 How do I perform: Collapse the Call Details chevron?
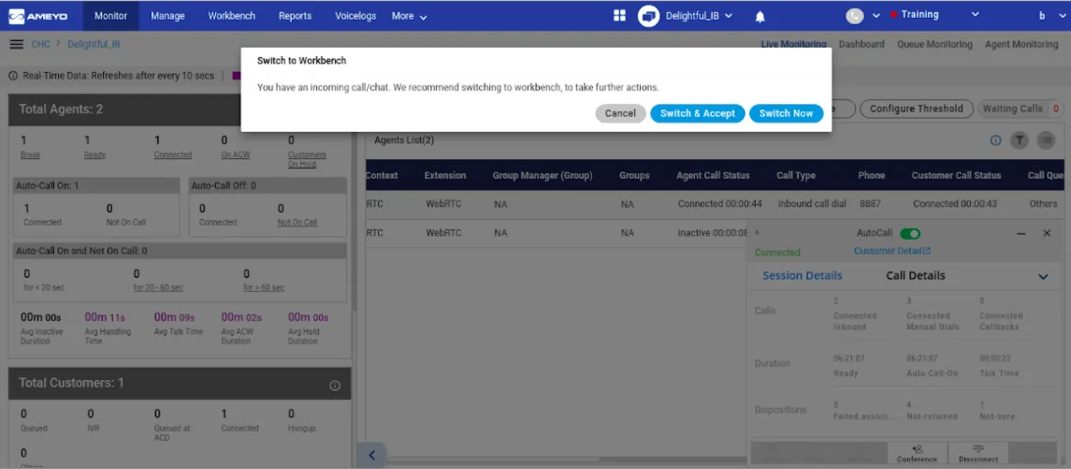1043,277
